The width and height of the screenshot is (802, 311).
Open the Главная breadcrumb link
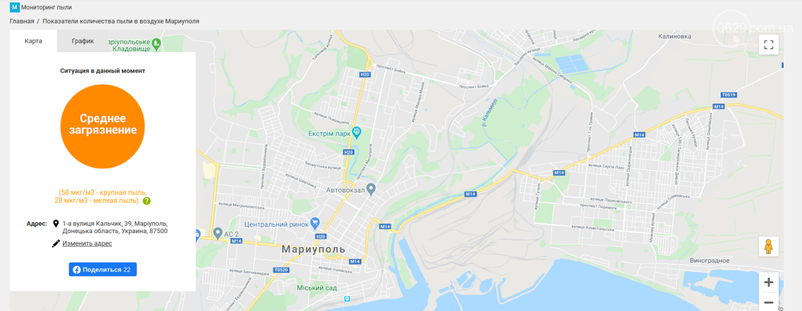click(x=22, y=21)
